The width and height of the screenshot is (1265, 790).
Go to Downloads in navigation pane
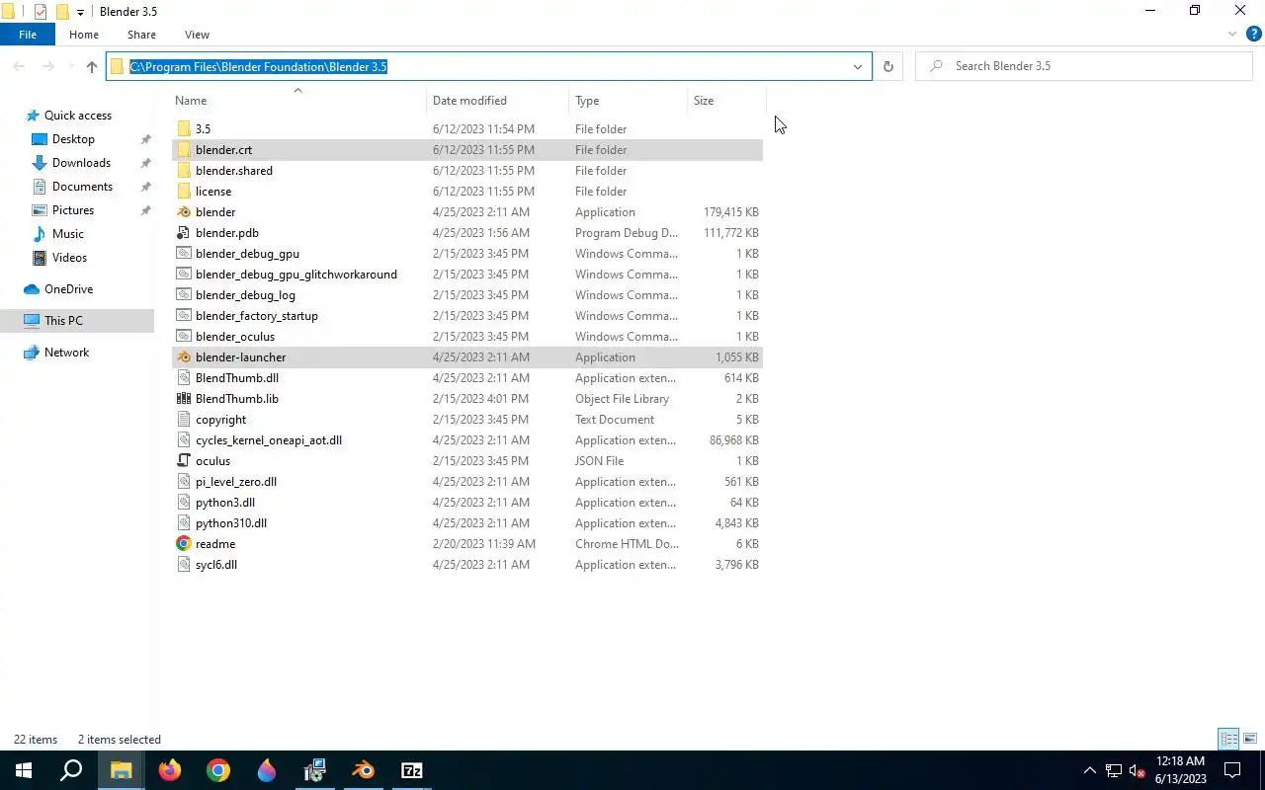point(81,163)
